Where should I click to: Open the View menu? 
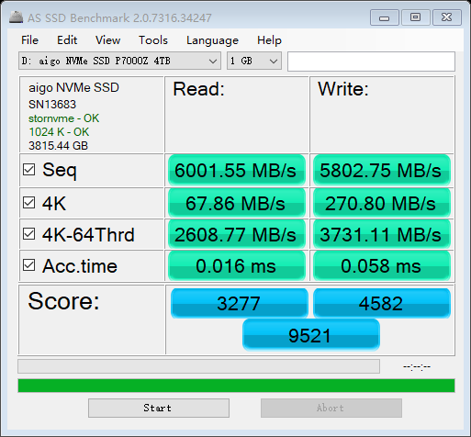coord(107,40)
